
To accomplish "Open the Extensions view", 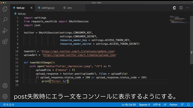I will pos(5,41).
